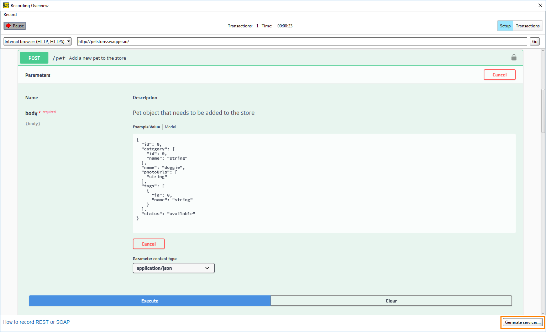Open Generate services dialog

click(522, 322)
